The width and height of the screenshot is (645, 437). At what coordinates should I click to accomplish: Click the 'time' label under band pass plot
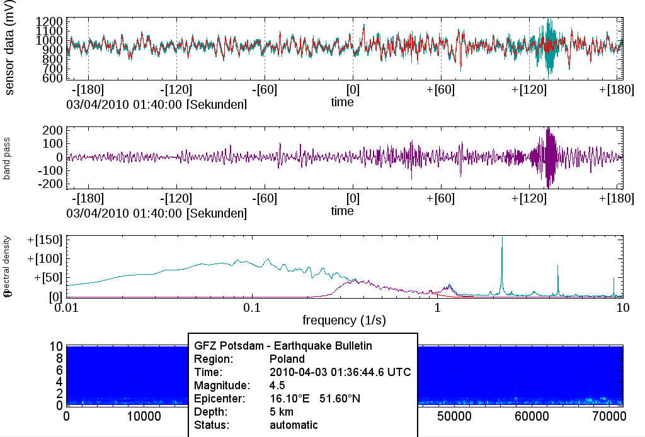click(x=342, y=211)
